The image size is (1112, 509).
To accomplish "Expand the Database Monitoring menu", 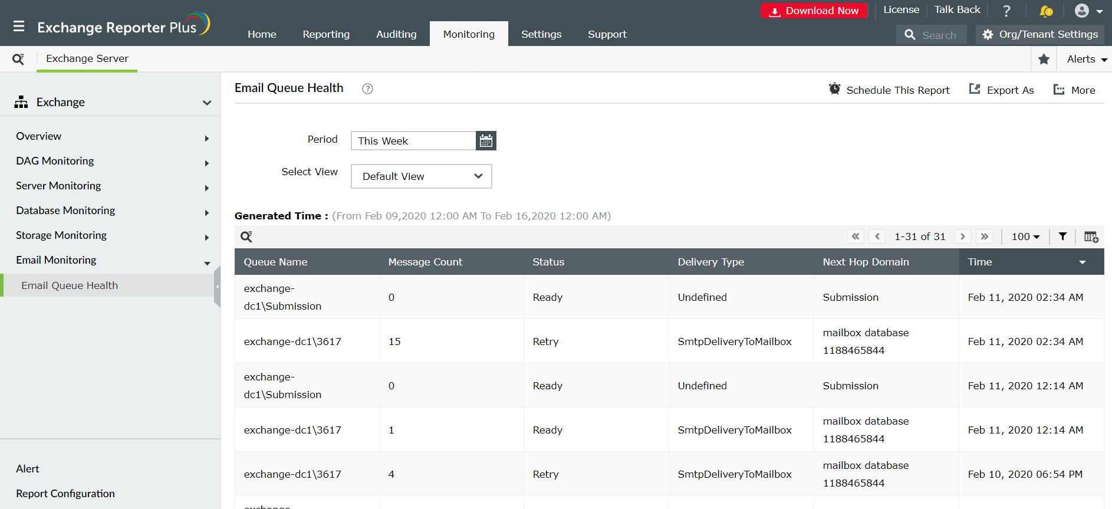I will pyautogui.click(x=207, y=213).
